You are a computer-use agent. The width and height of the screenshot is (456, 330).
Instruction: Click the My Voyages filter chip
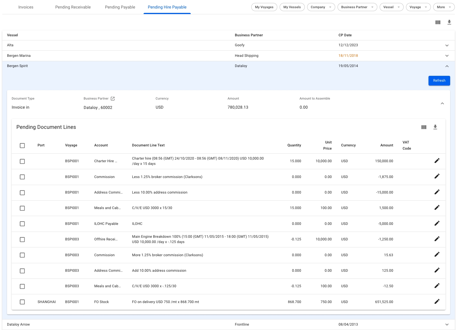pyautogui.click(x=264, y=7)
